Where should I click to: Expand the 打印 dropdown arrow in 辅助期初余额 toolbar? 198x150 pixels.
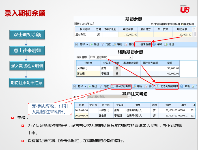pyautogui.click(x=87, y=44)
